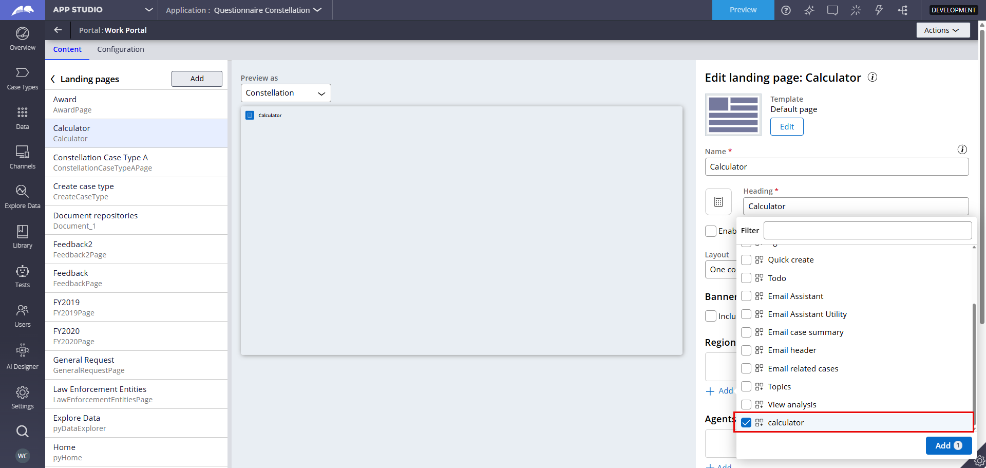Open the Actions dropdown menu
The width and height of the screenshot is (986, 468).
click(x=942, y=30)
